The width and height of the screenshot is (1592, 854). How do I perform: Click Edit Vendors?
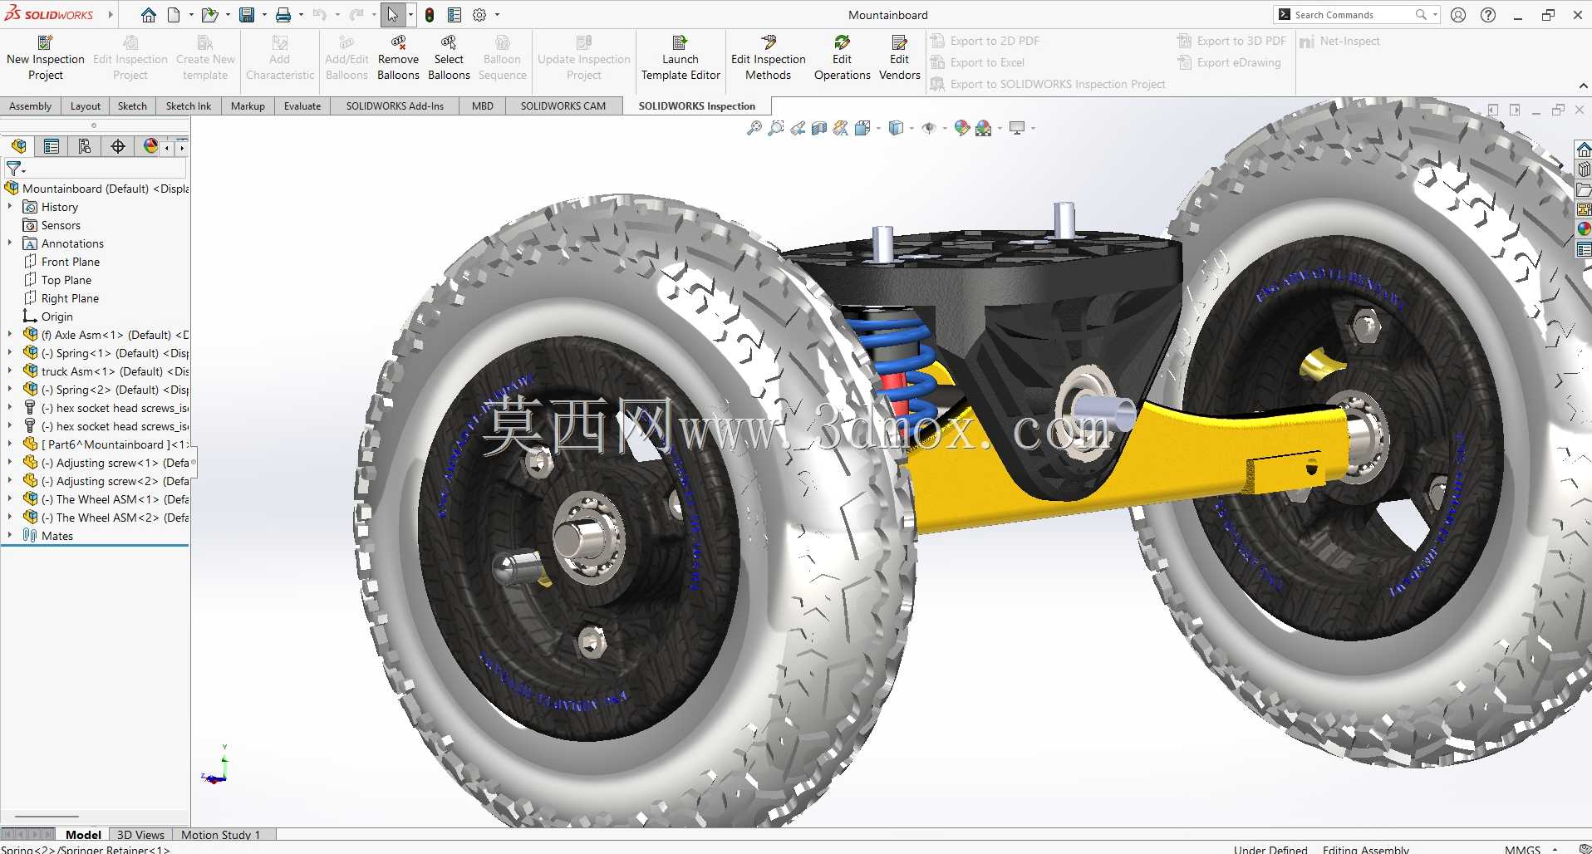point(900,58)
